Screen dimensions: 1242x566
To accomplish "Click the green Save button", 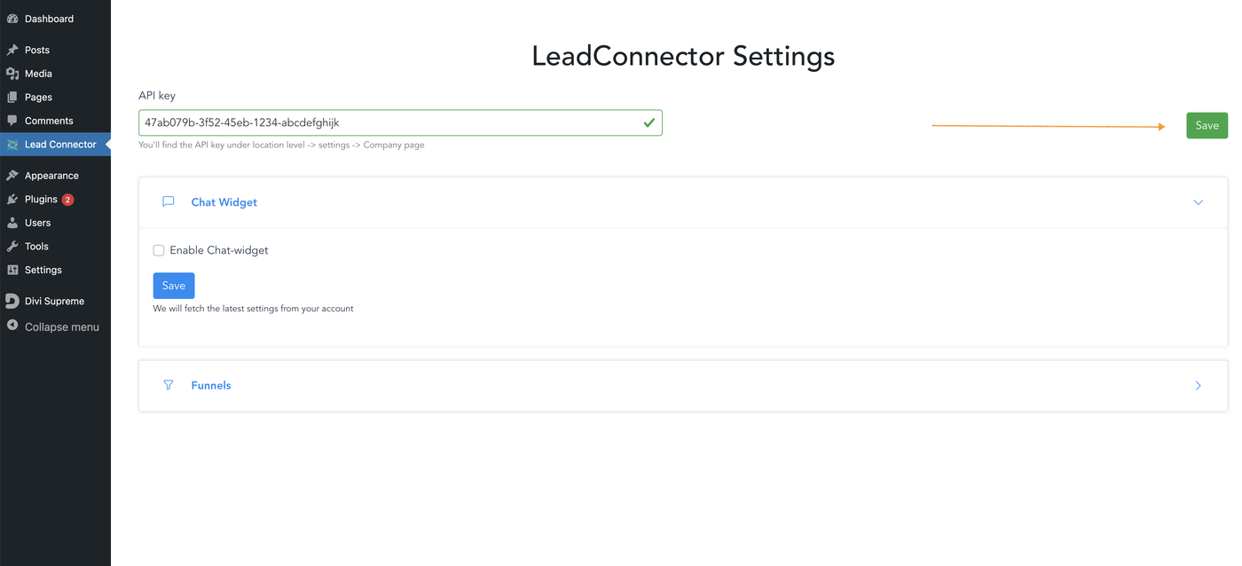I will click(x=1207, y=125).
